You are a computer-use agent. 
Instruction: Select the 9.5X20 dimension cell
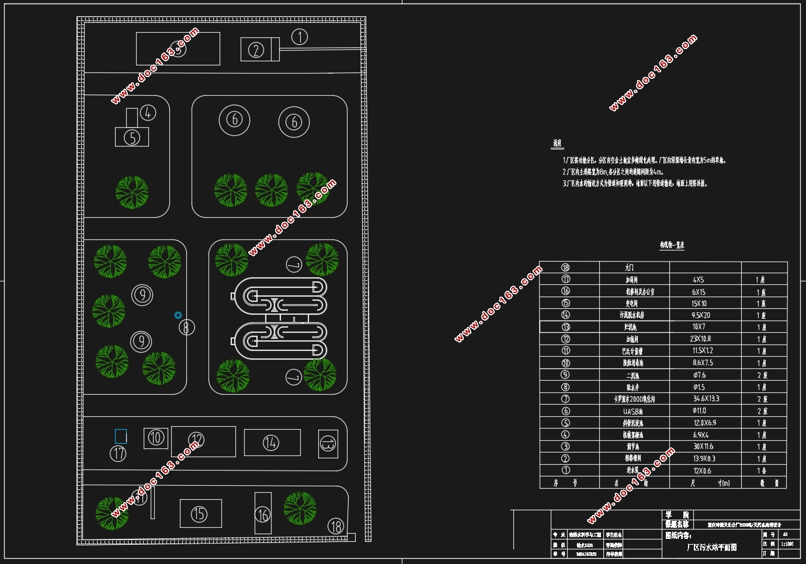tap(705, 315)
